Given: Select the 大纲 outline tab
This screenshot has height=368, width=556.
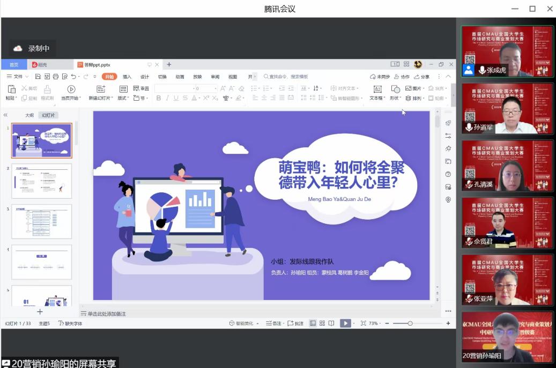Looking at the screenshot, I should [29, 115].
